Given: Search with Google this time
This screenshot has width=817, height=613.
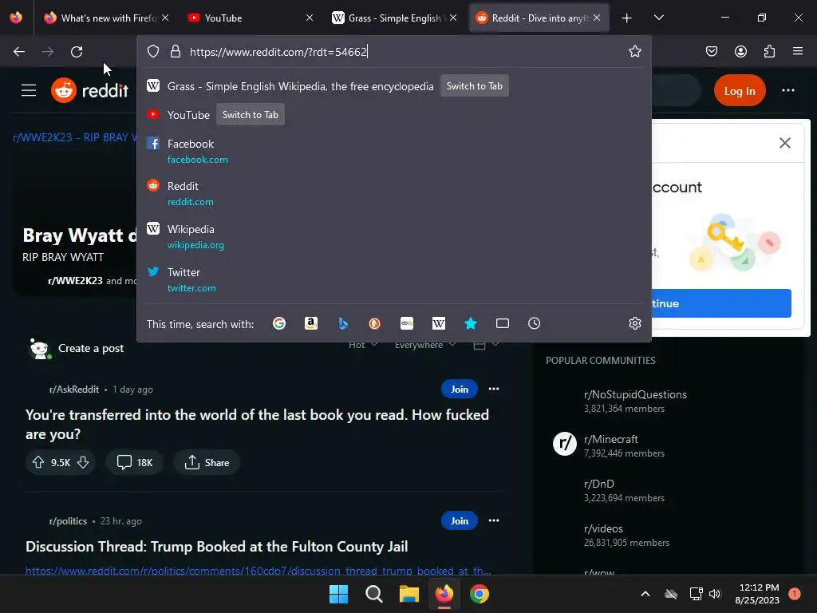Looking at the screenshot, I should pyautogui.click(x=279, y=324).
